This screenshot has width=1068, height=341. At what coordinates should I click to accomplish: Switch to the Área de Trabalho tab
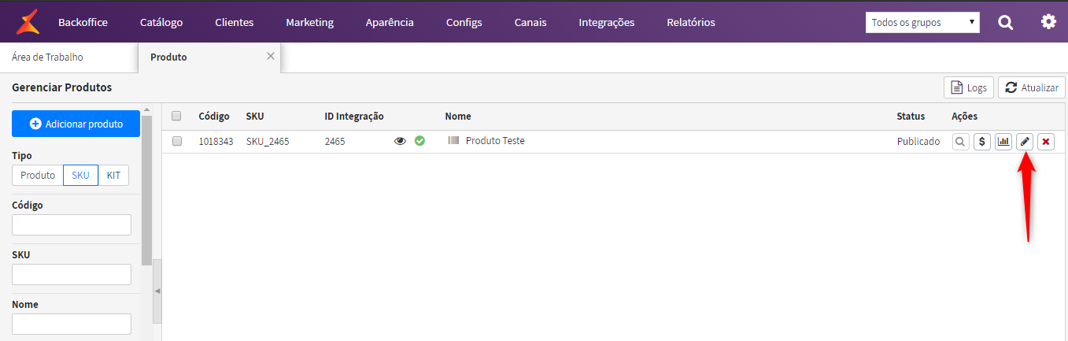click(47, 57)
